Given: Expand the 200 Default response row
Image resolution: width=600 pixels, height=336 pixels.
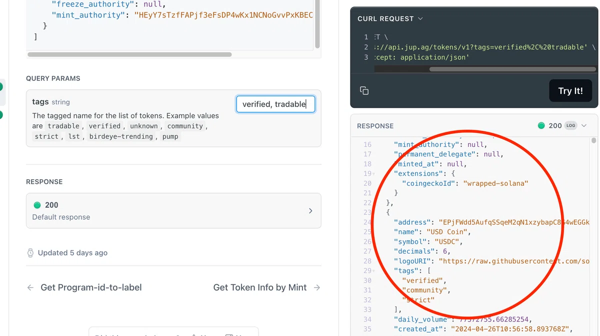Looking at the screenshot, I should coord(173,211).
